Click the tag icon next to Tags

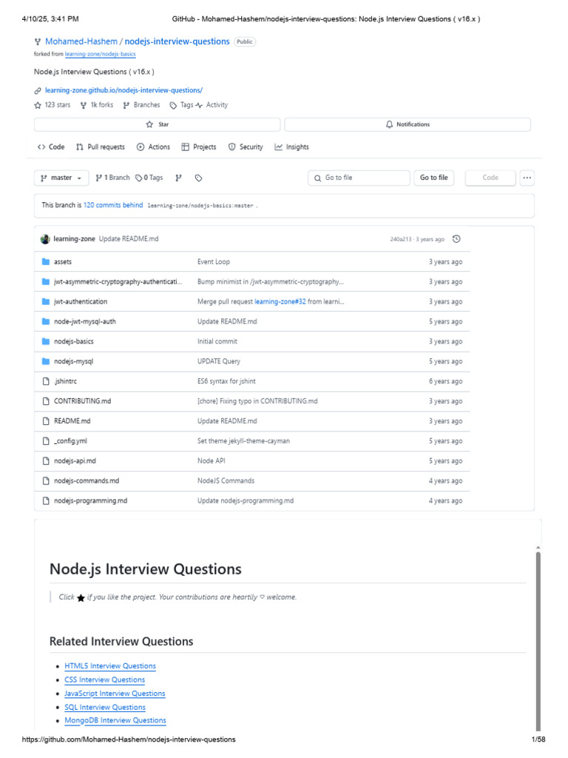click(173, 105)
